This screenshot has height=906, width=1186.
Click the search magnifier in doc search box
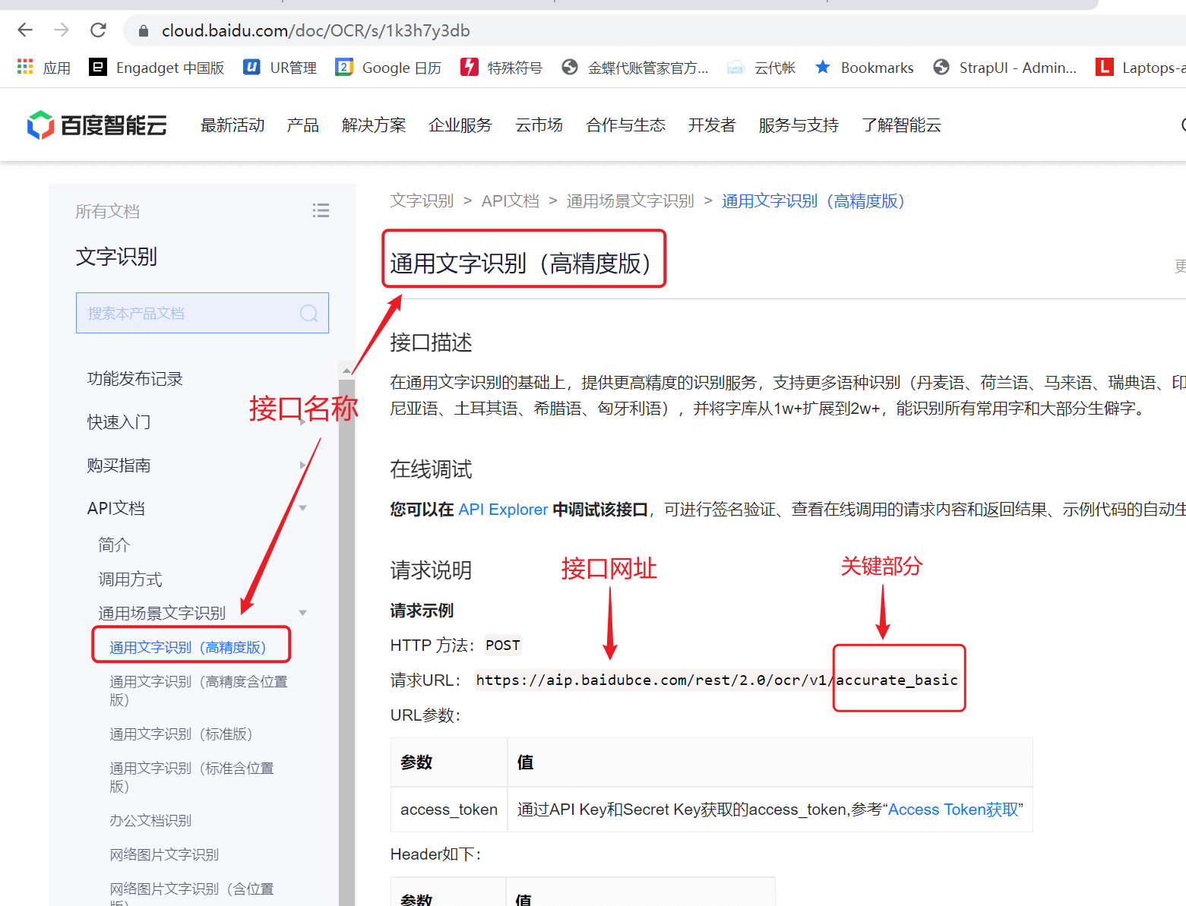pos(308,313)
